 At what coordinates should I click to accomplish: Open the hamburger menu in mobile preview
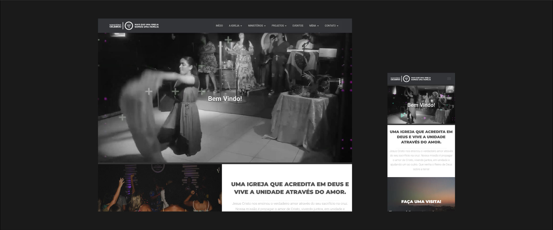pyautogui.click(x=449, y=79)
